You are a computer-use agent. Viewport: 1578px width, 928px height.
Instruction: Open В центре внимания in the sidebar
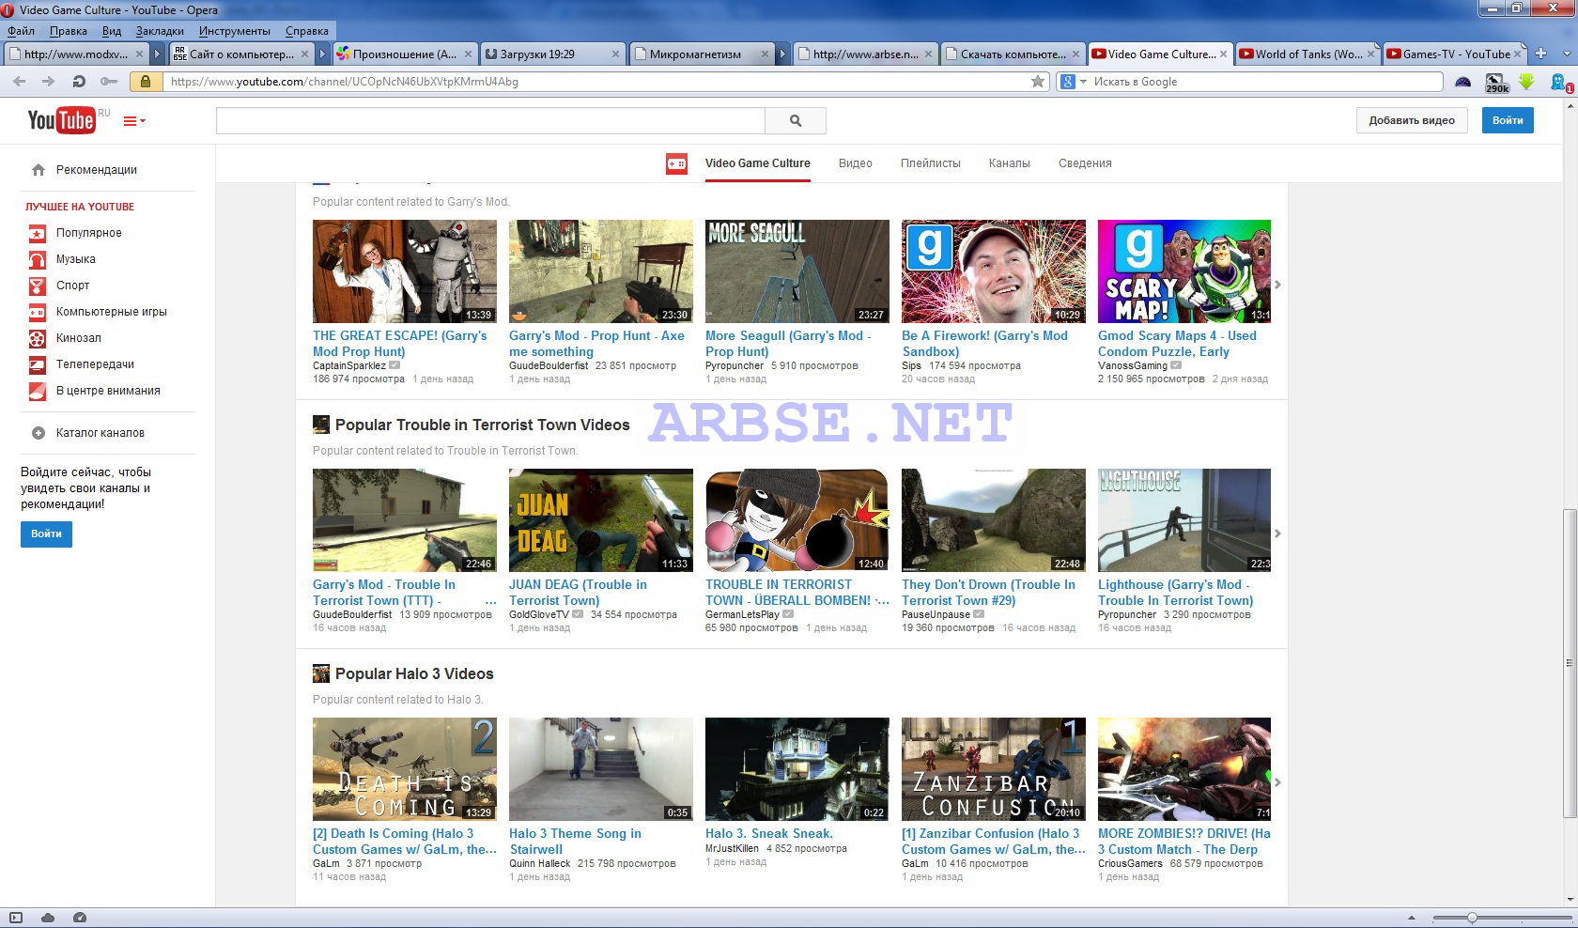[x=108, y=391]
